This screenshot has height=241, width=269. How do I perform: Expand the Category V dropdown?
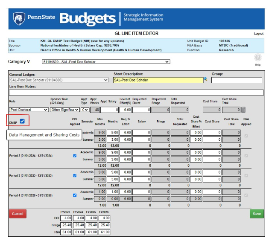point(106,62)
